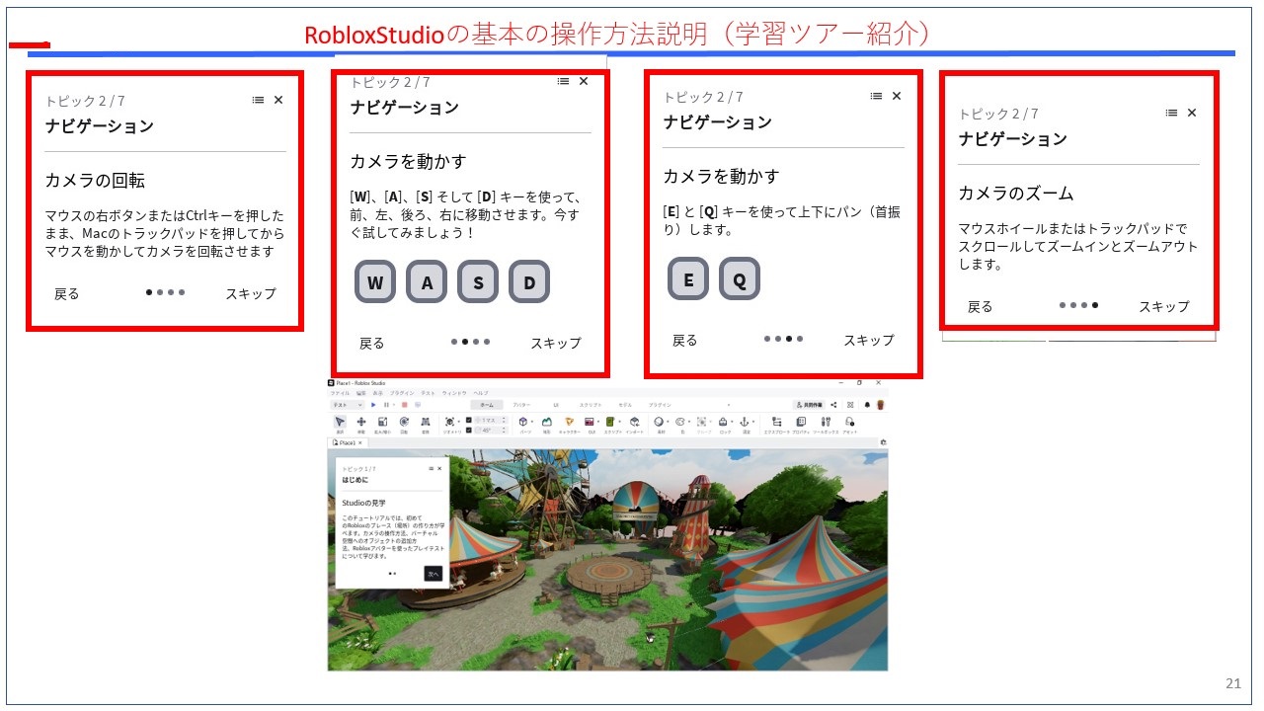Toggle the 45° rotation snap checkbox

click(469, 431)
